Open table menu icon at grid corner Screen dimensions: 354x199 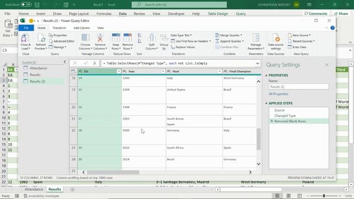coord(73,71)
